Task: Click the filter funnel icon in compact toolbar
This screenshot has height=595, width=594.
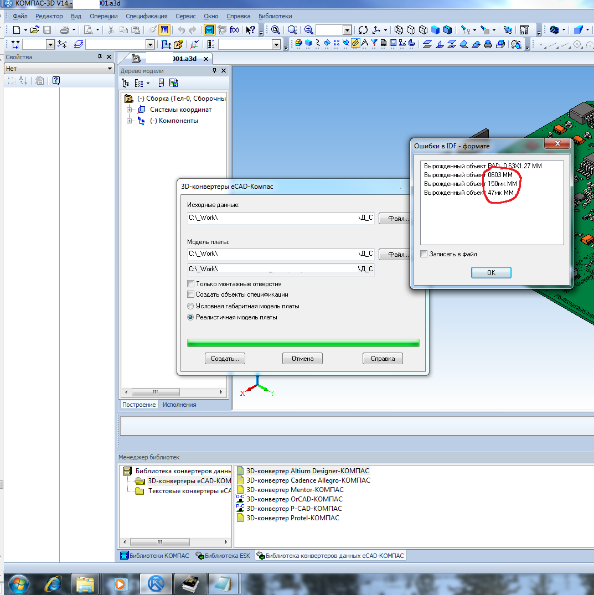Action: click(x=374, y=43)
